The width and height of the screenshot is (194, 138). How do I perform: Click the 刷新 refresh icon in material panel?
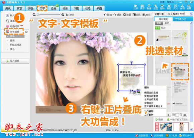157,119
